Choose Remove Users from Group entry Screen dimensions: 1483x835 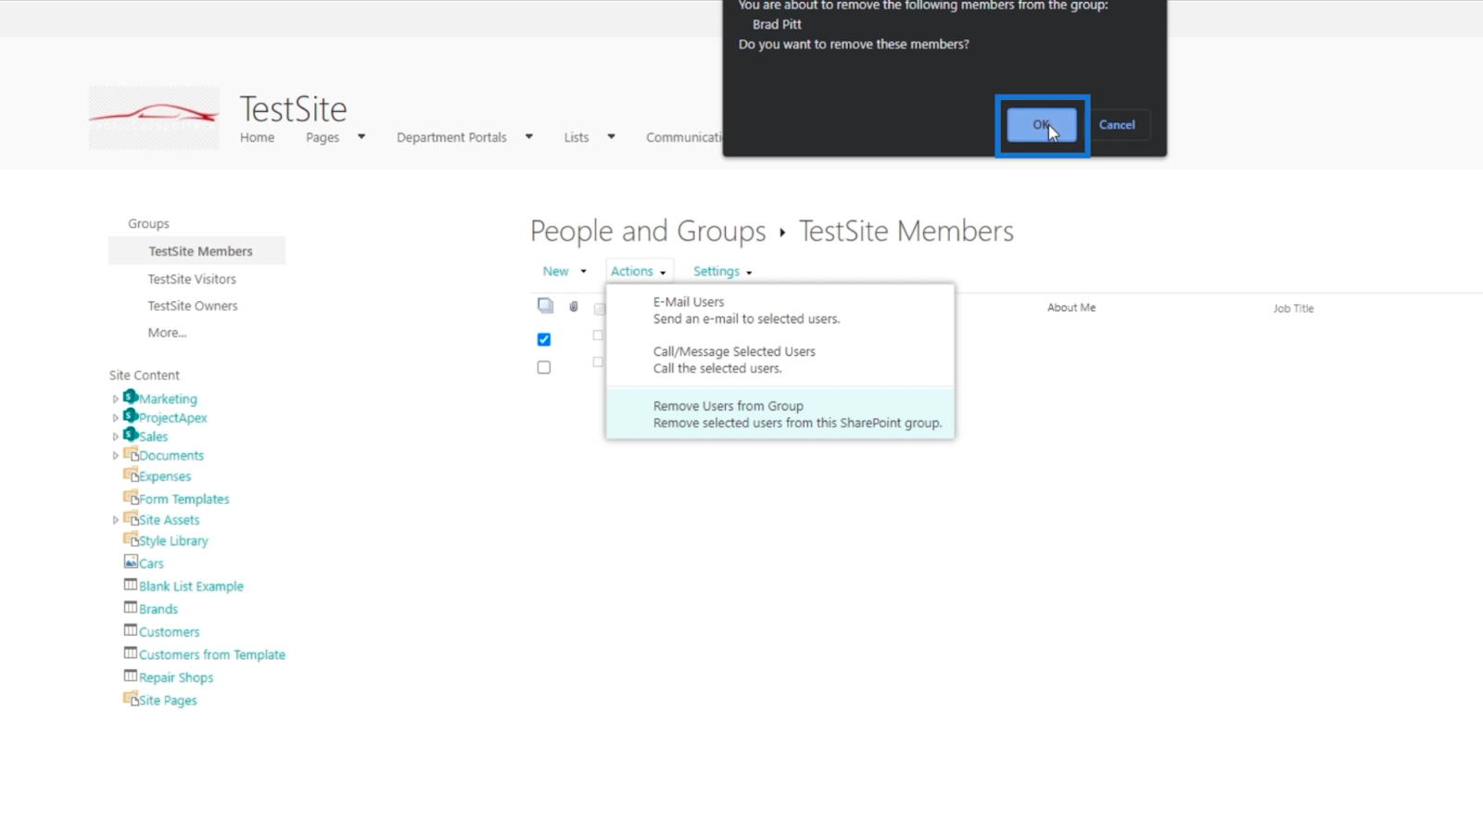780,414
